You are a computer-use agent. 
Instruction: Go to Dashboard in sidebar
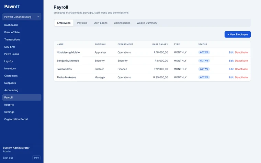(x=11, y=25)
